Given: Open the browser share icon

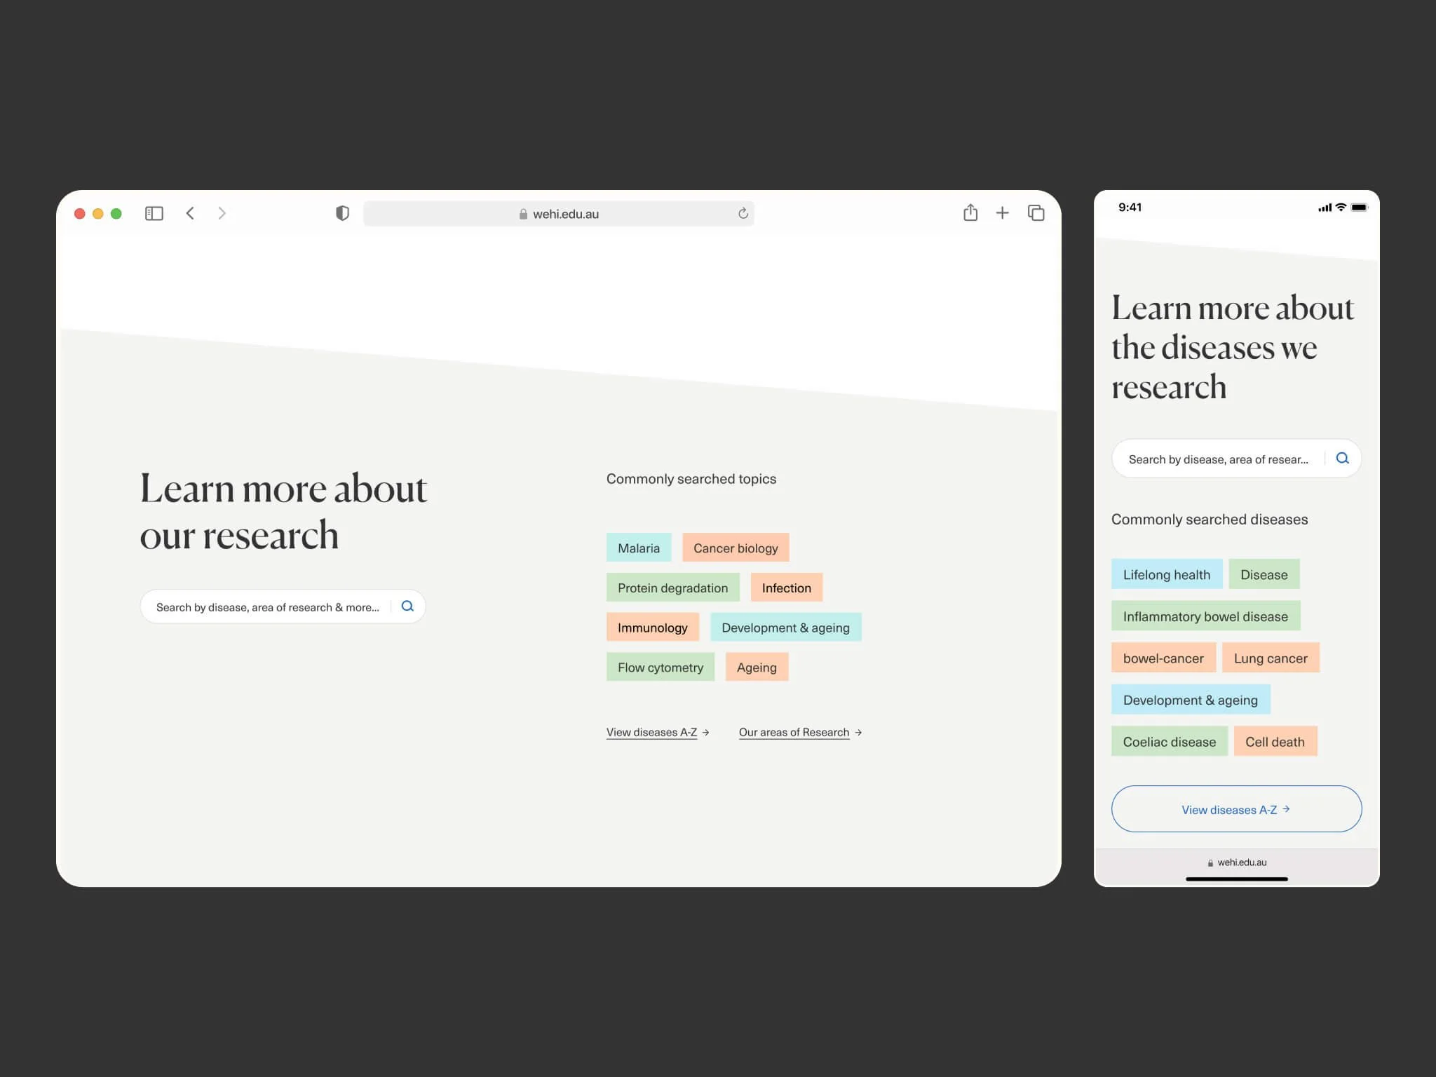Looking at the screenshot, I should (970, 212).
